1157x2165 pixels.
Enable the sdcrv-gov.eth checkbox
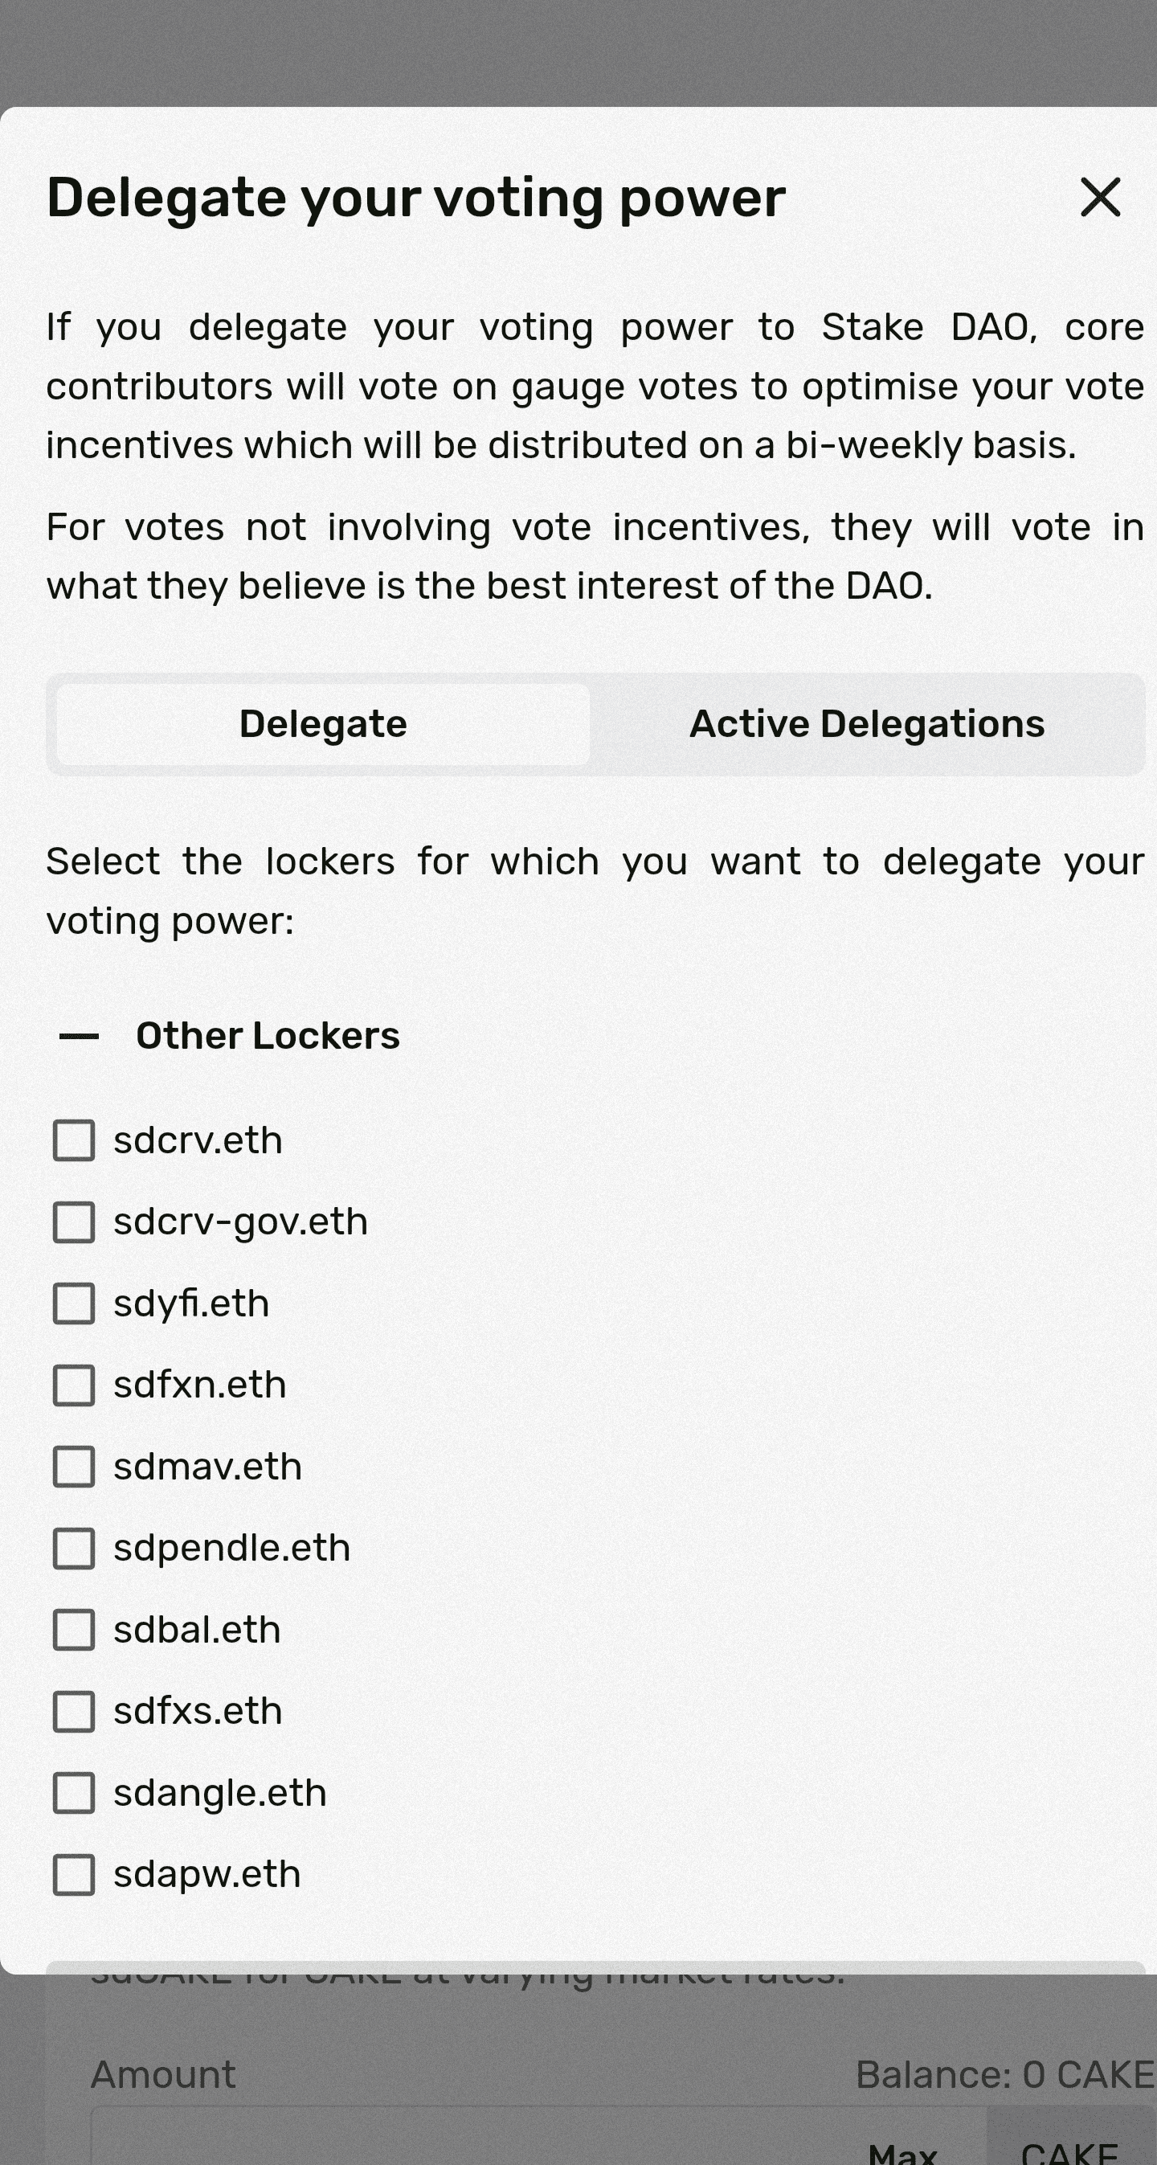pos(74,1222)
